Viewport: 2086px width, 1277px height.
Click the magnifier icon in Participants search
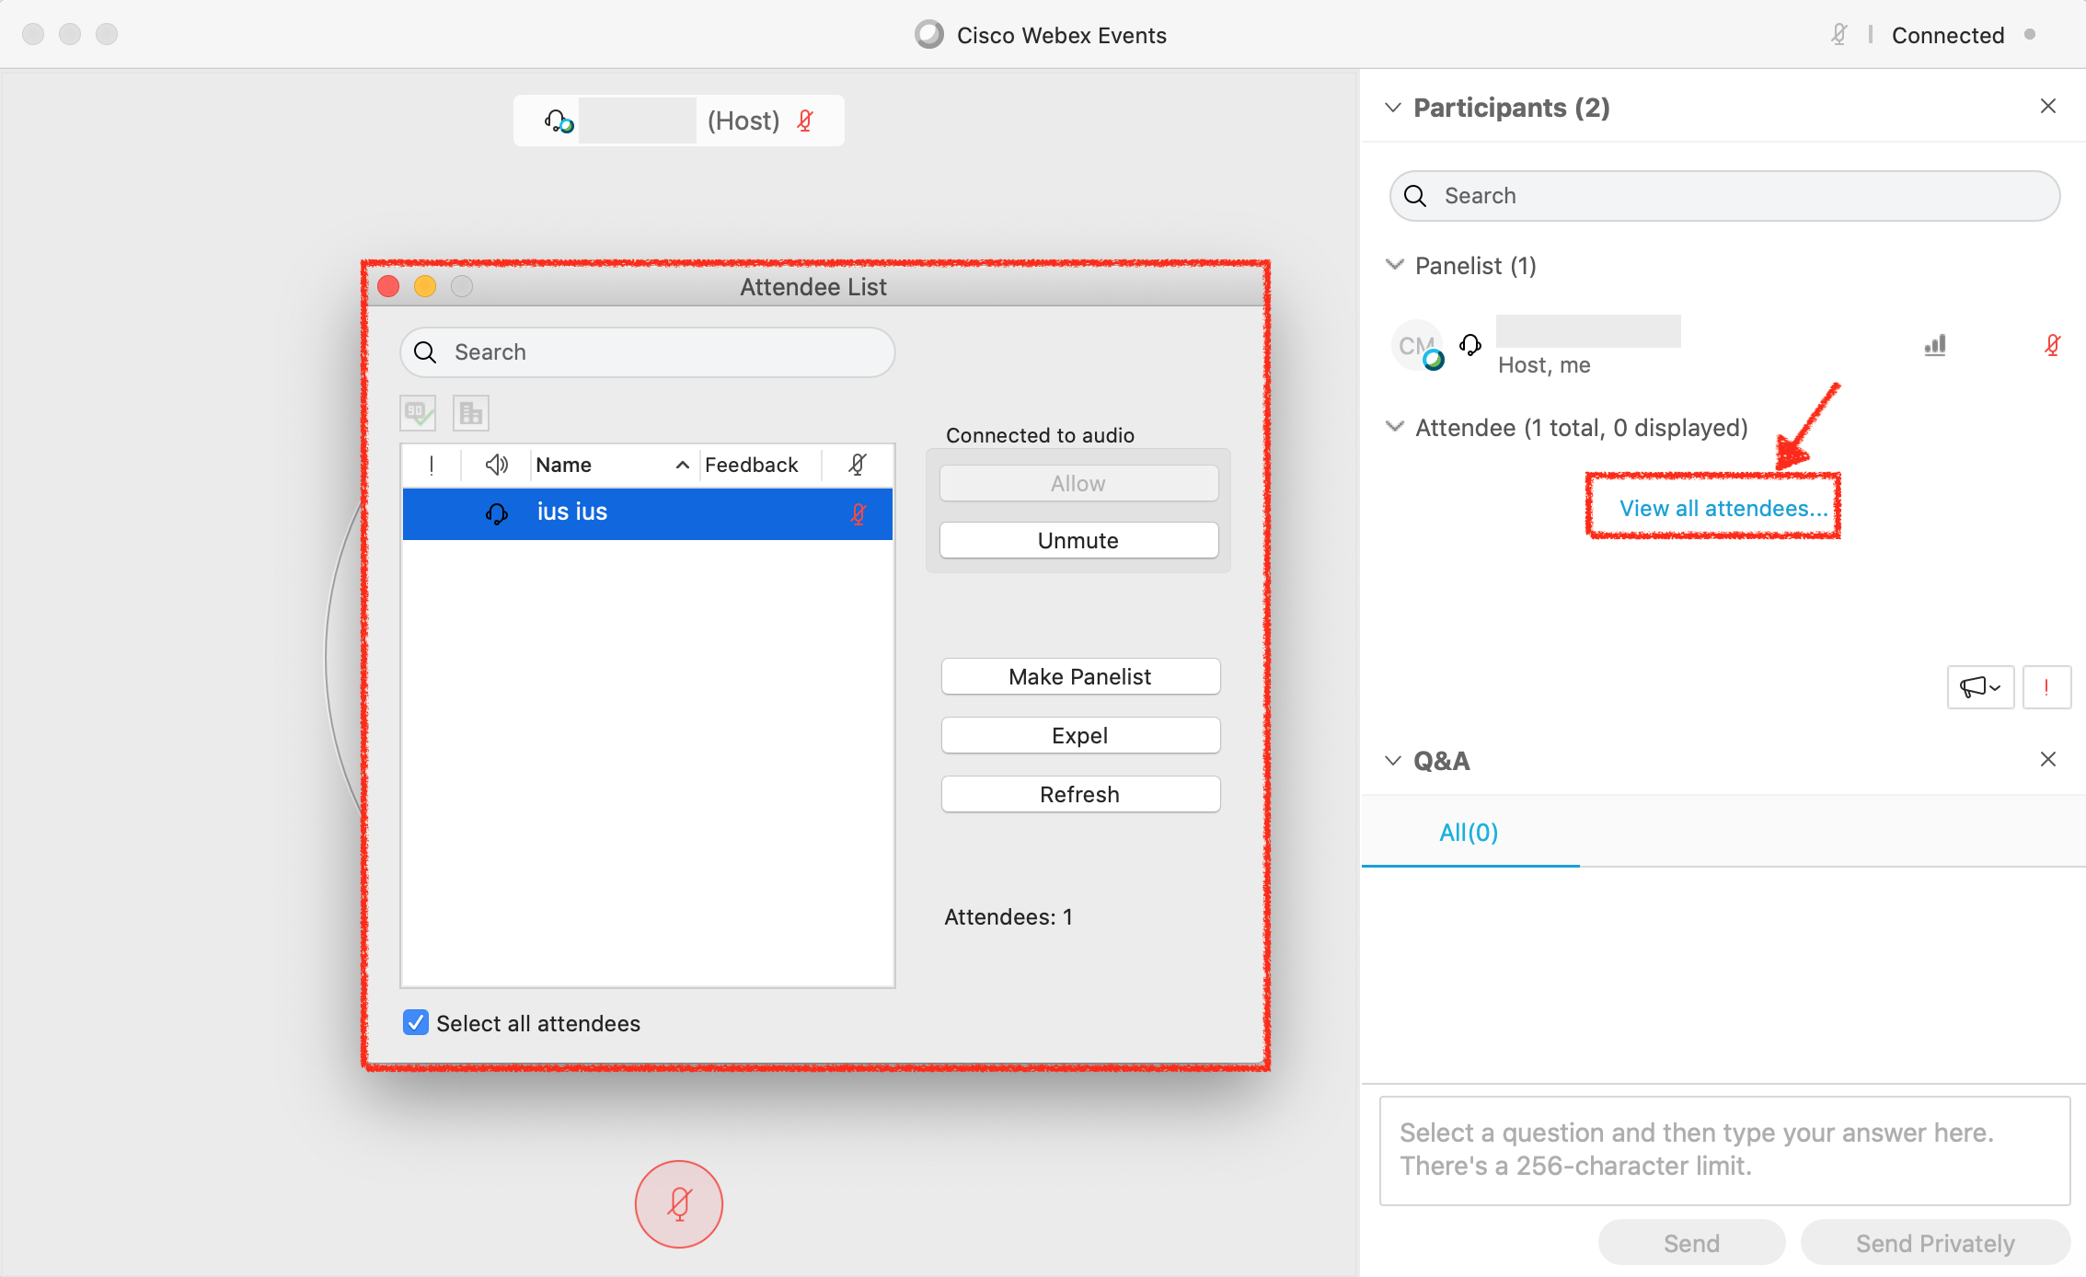tap(1415, 196)
